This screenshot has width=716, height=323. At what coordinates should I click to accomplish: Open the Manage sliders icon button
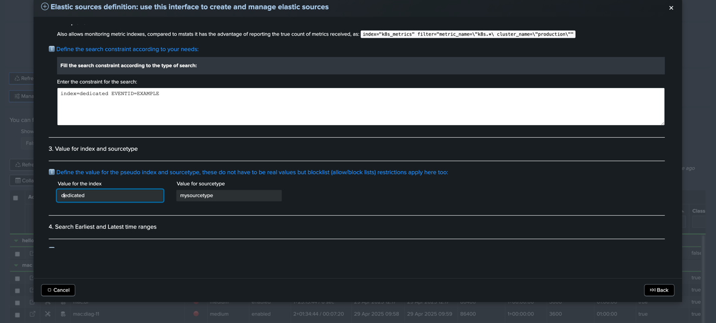pos(18,96)
